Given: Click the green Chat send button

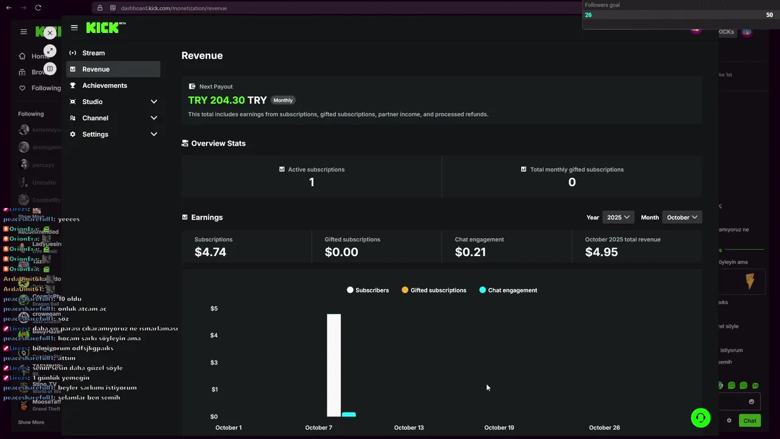Looking at the screenshot, I should click(750, 420).
